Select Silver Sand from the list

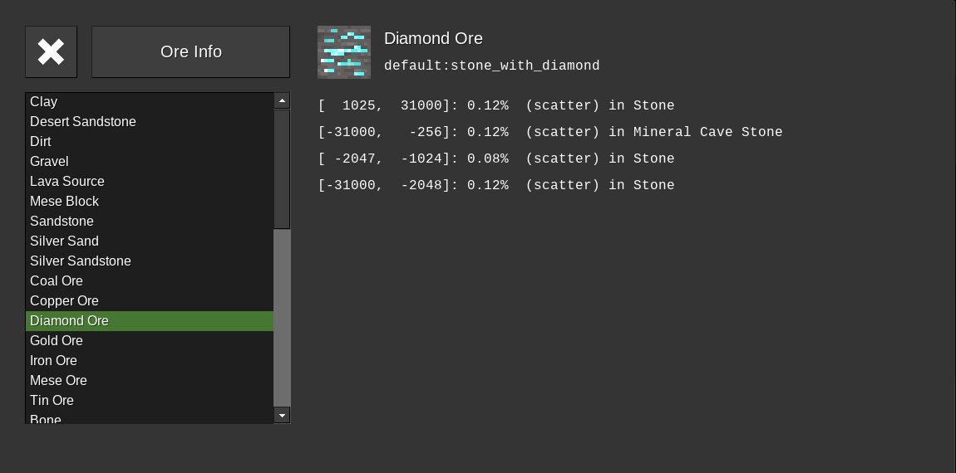coord(64,241)
